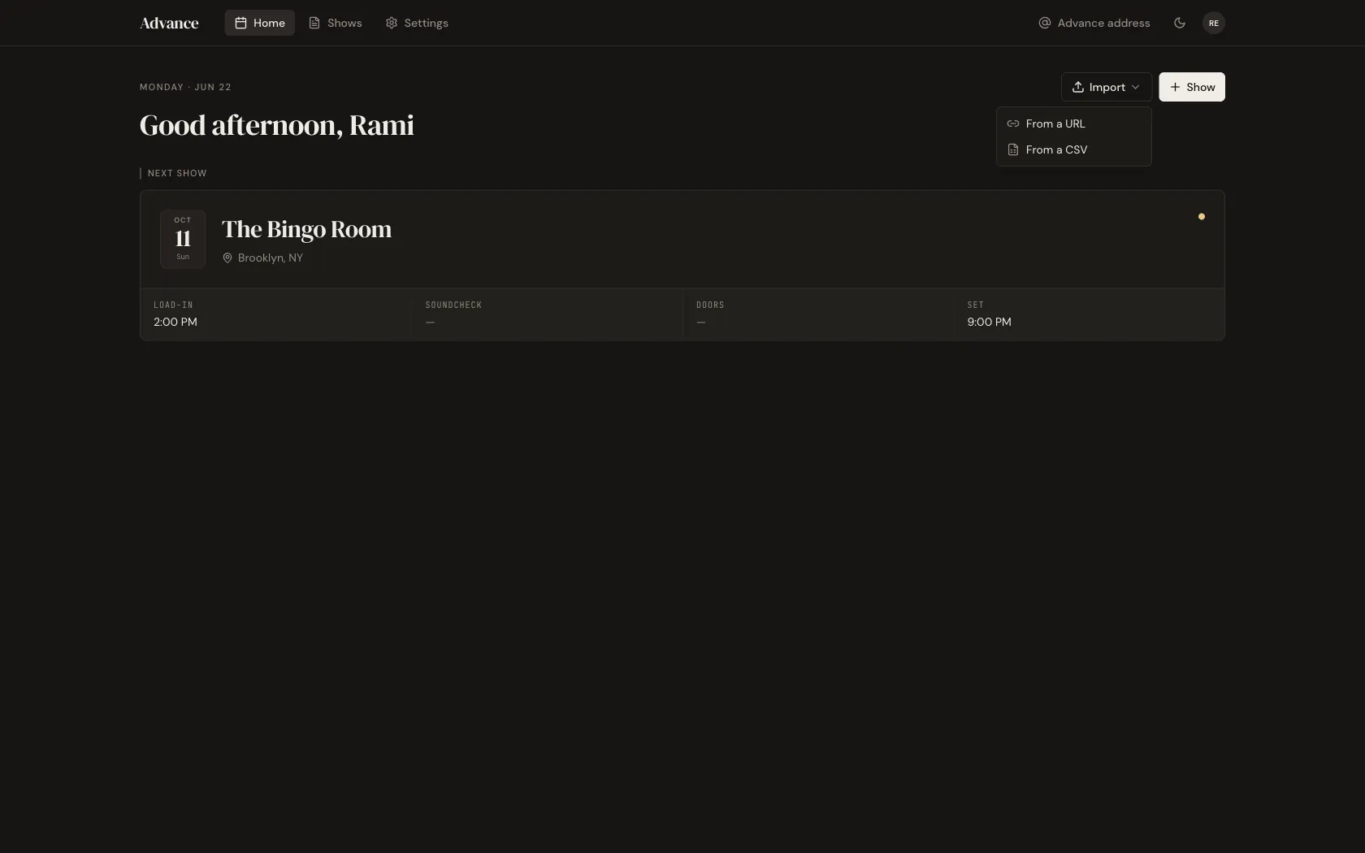Click the Load-in 2:00 PM value
Viewport: 1365px width, 853px height.
click(175, 322)
